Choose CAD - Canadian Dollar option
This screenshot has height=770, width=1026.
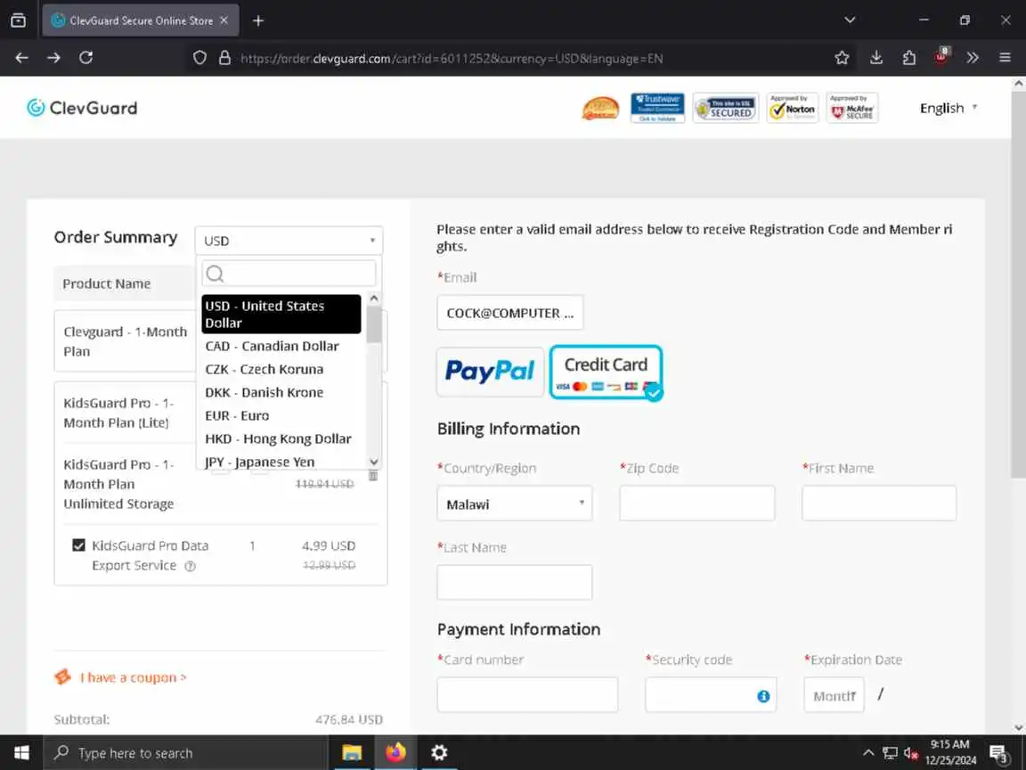(x=282, y=346)
